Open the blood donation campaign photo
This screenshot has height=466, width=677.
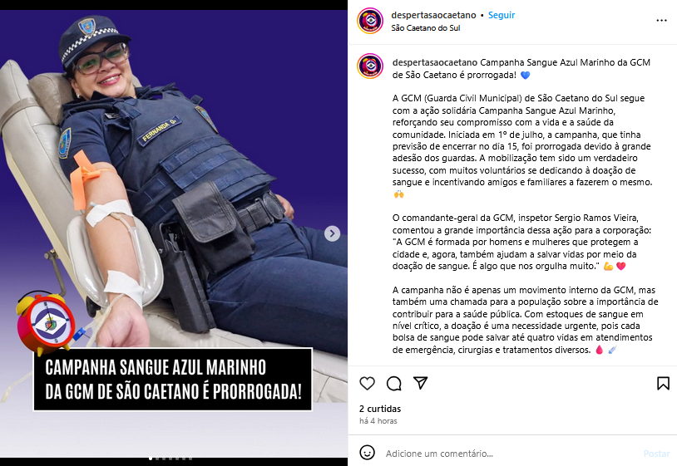click(x=174, y=233)
